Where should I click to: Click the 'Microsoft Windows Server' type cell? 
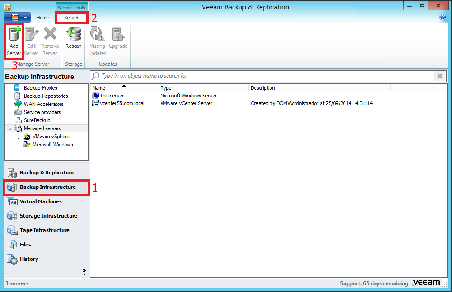tap(189, 96)
